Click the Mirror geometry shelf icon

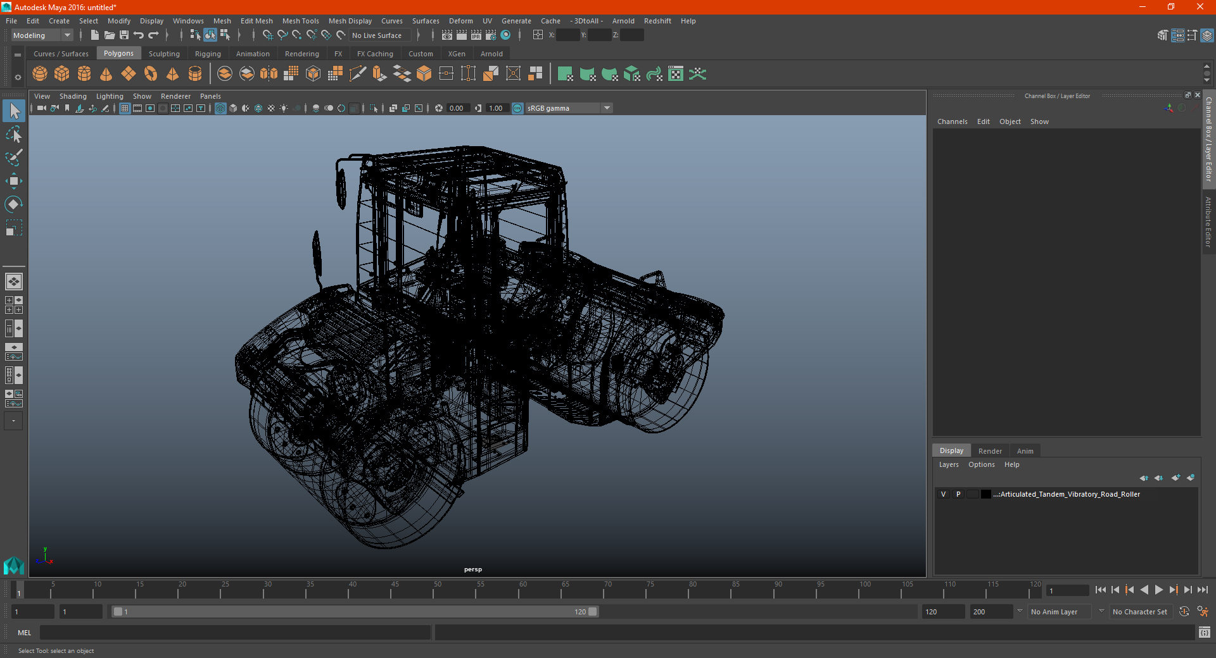click(x=269, y=74)
